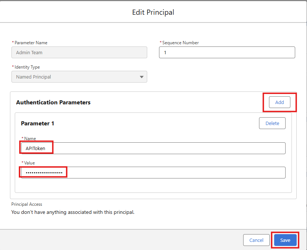Click the no associated principal message text

coord(73,212)
